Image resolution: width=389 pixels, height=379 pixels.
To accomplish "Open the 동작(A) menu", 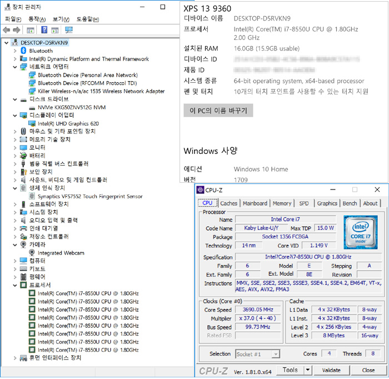I will click(37, 19).
